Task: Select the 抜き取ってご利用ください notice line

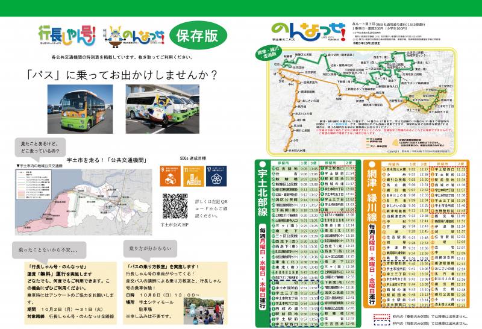Action: click(x=122, y=57)
